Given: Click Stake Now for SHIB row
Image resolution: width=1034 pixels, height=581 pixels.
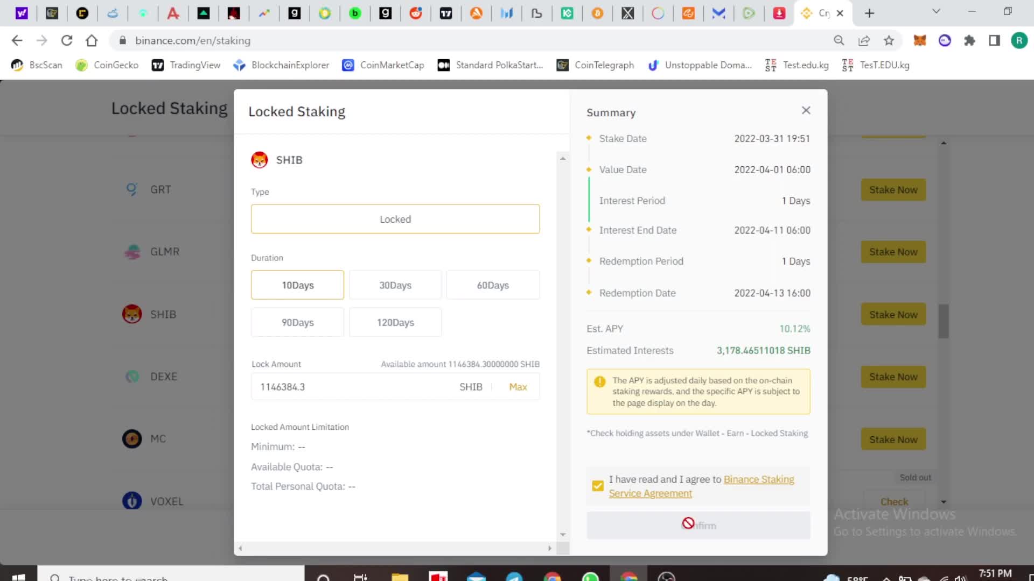Looking at the screenshot, I should pos(893,315).
